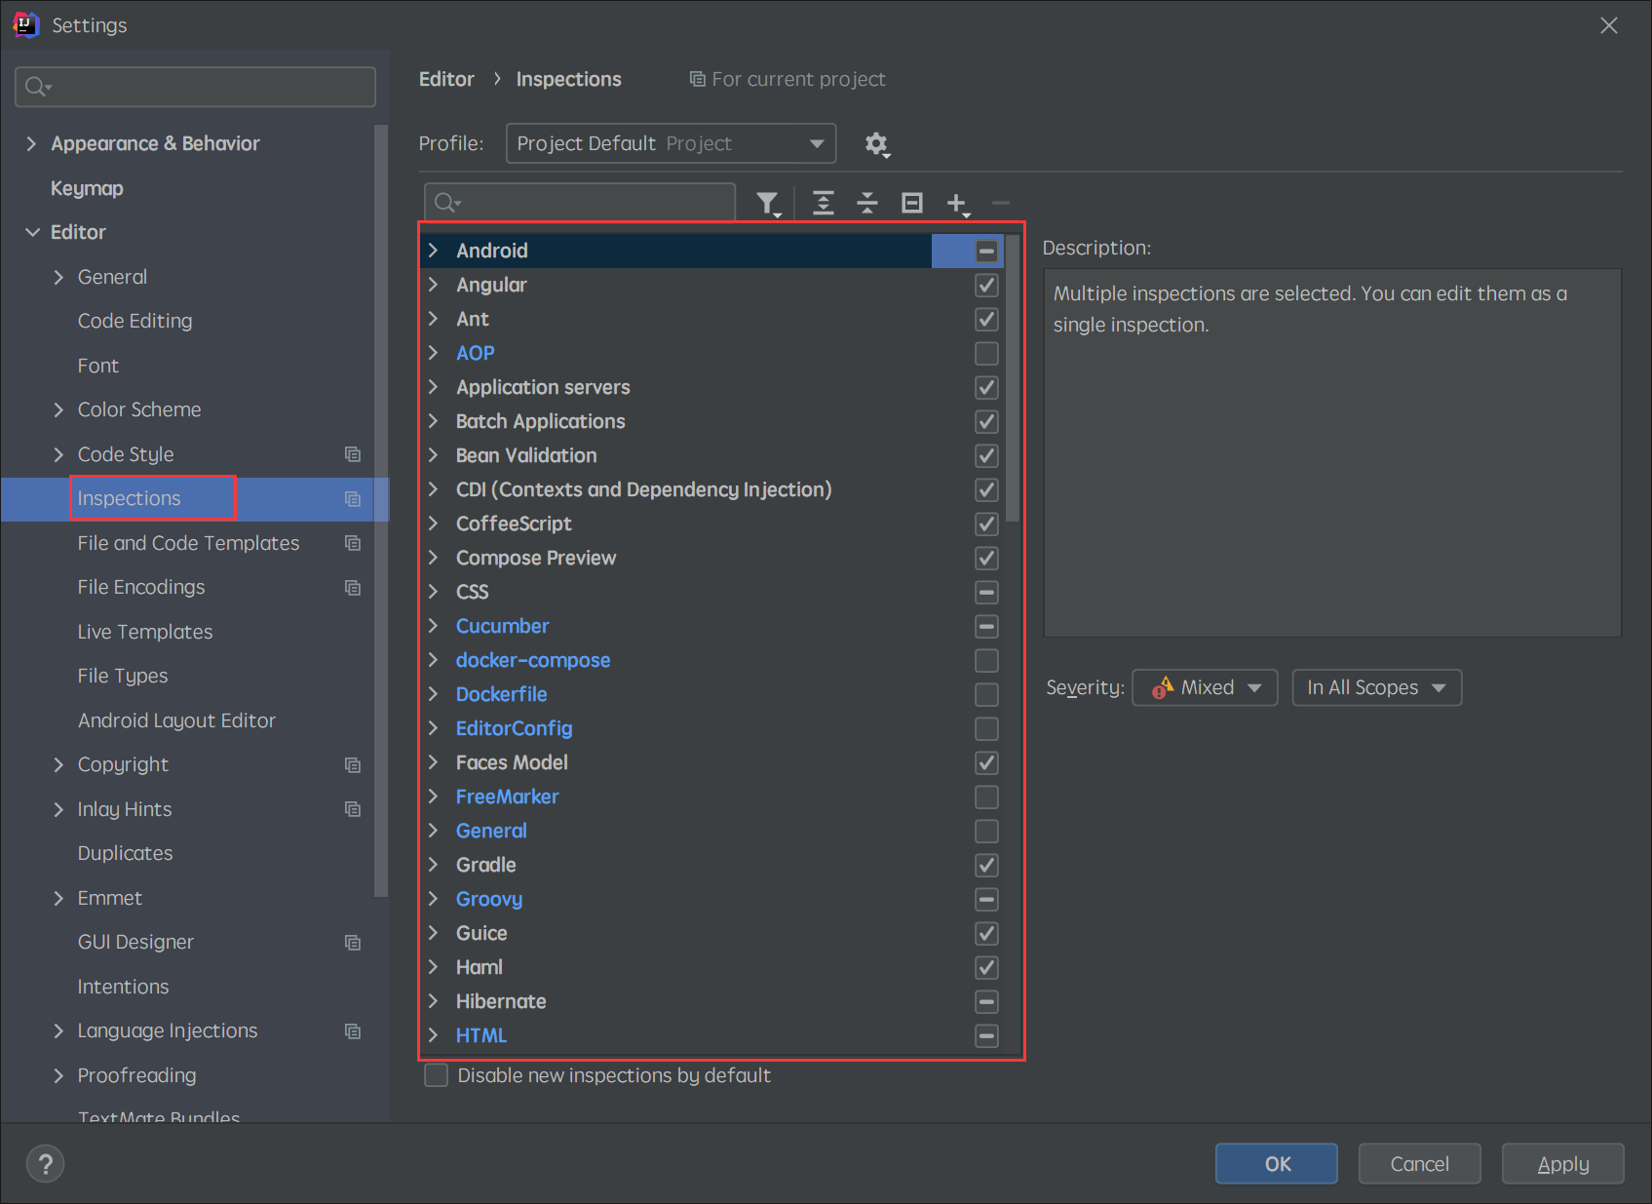Click the OK button
This screenshot has height=1204, width=1652.
(1276, 1163)
